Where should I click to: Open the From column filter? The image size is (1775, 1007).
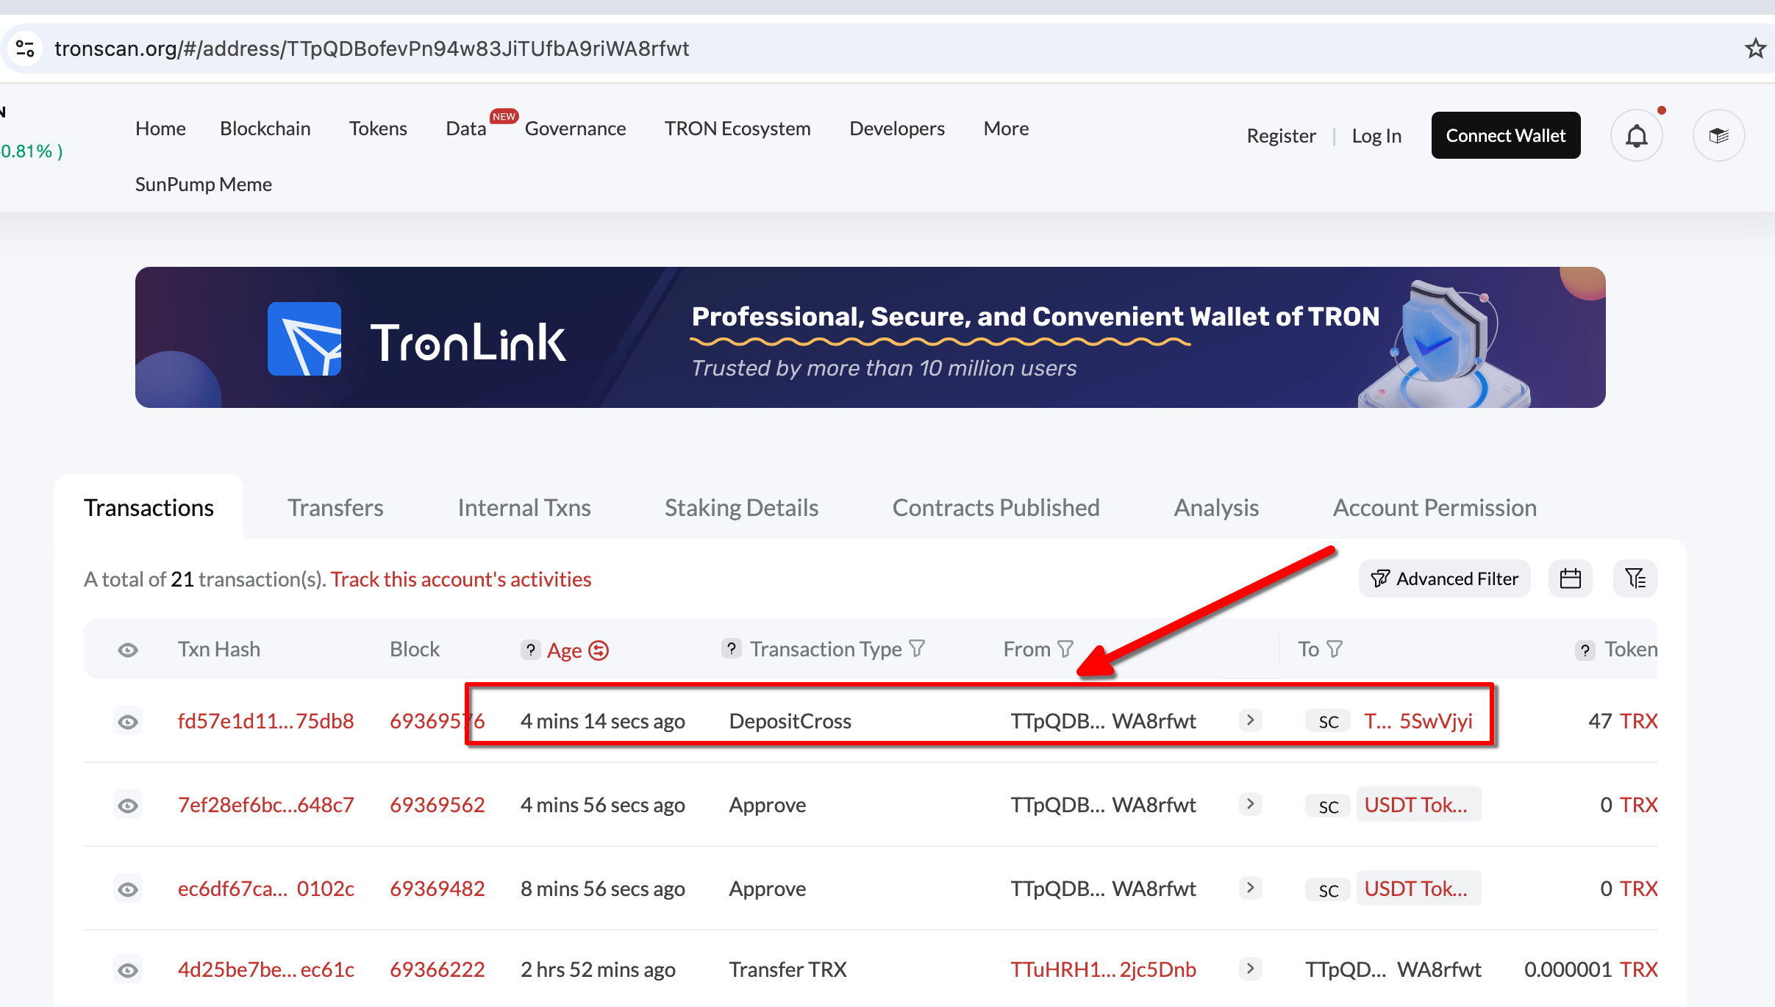(1065, 649)
